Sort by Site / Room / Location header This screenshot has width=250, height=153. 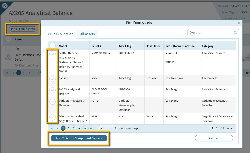(x=180, y=46)
